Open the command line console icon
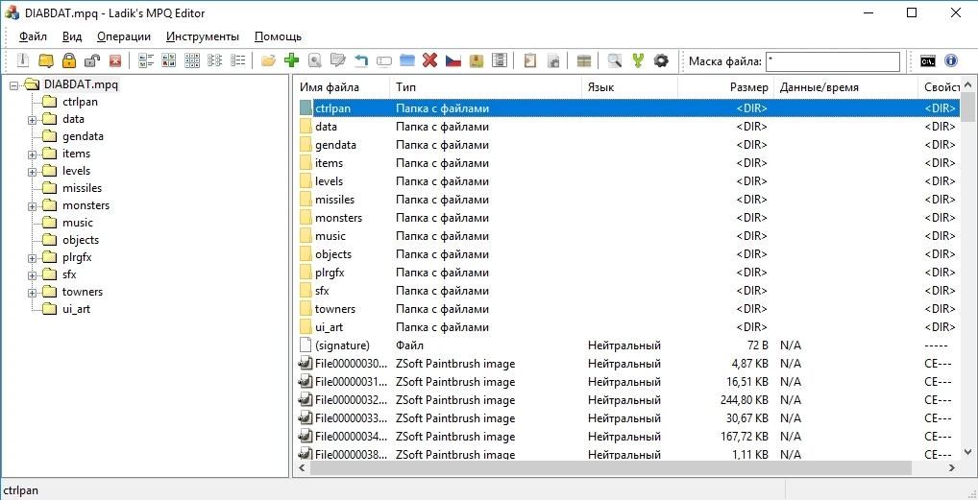 tap(927, 60)
